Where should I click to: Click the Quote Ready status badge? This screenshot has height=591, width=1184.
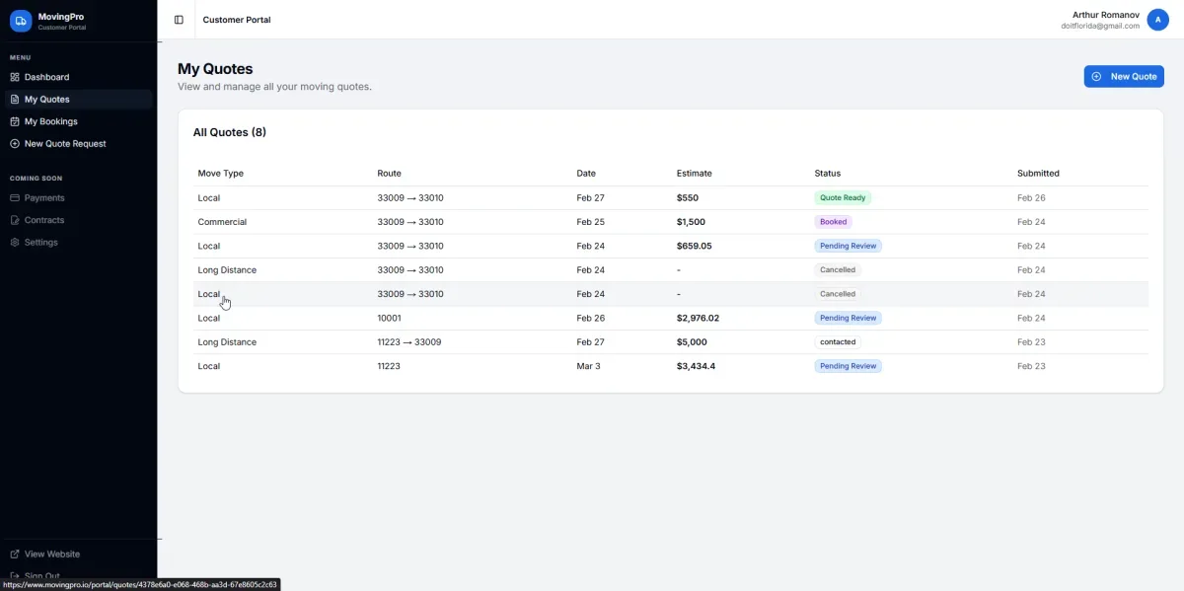pyautogui.click(x=843, y=197)
